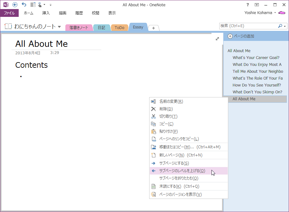Switch to the ToDo section tab
The image size is (289, 212).
[120, 28]
